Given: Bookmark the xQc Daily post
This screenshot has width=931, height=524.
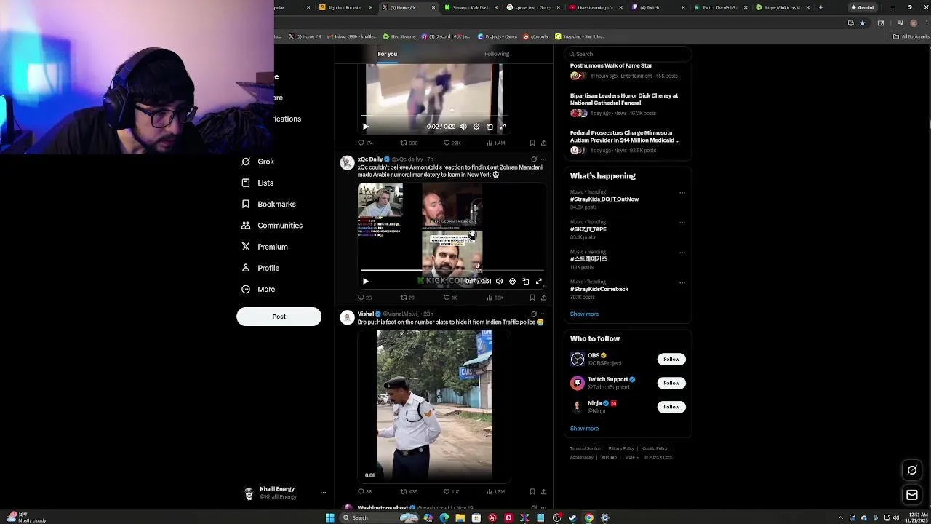Looking at the screenshot, I should [532, 298].
